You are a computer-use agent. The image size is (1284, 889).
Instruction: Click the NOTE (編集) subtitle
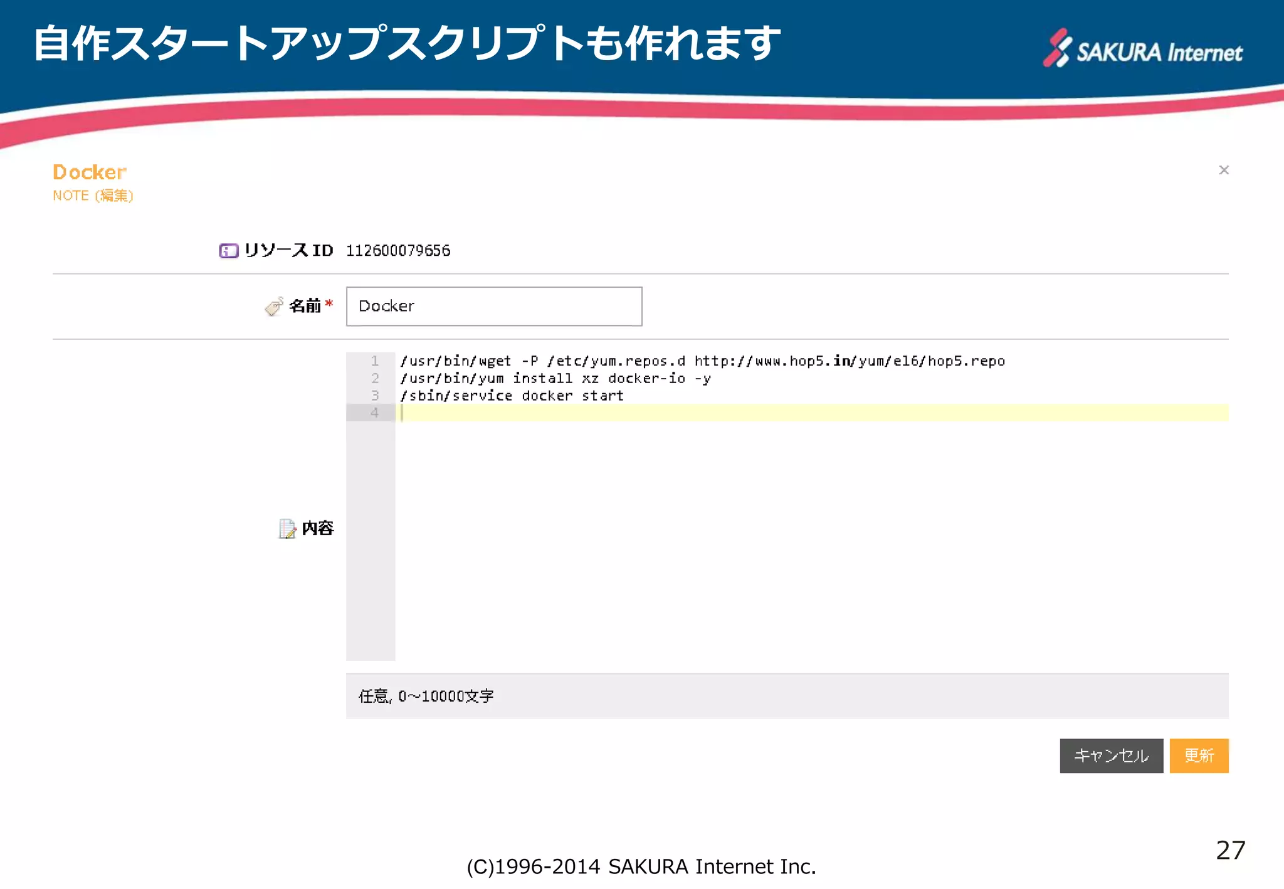coord(93,196)
